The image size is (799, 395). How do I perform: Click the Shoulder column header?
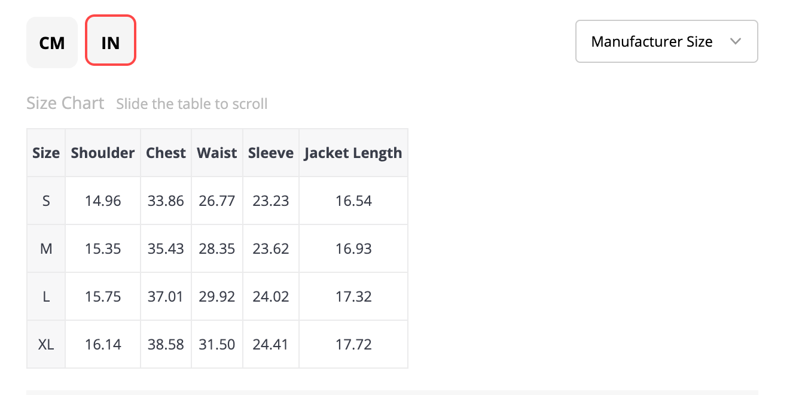click(x=103, y=153)
